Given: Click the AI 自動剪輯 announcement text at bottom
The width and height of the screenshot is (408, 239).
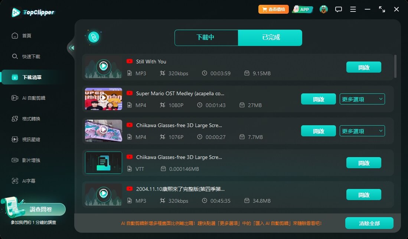Looking at the screenshot, I should [x=221, y=223].
